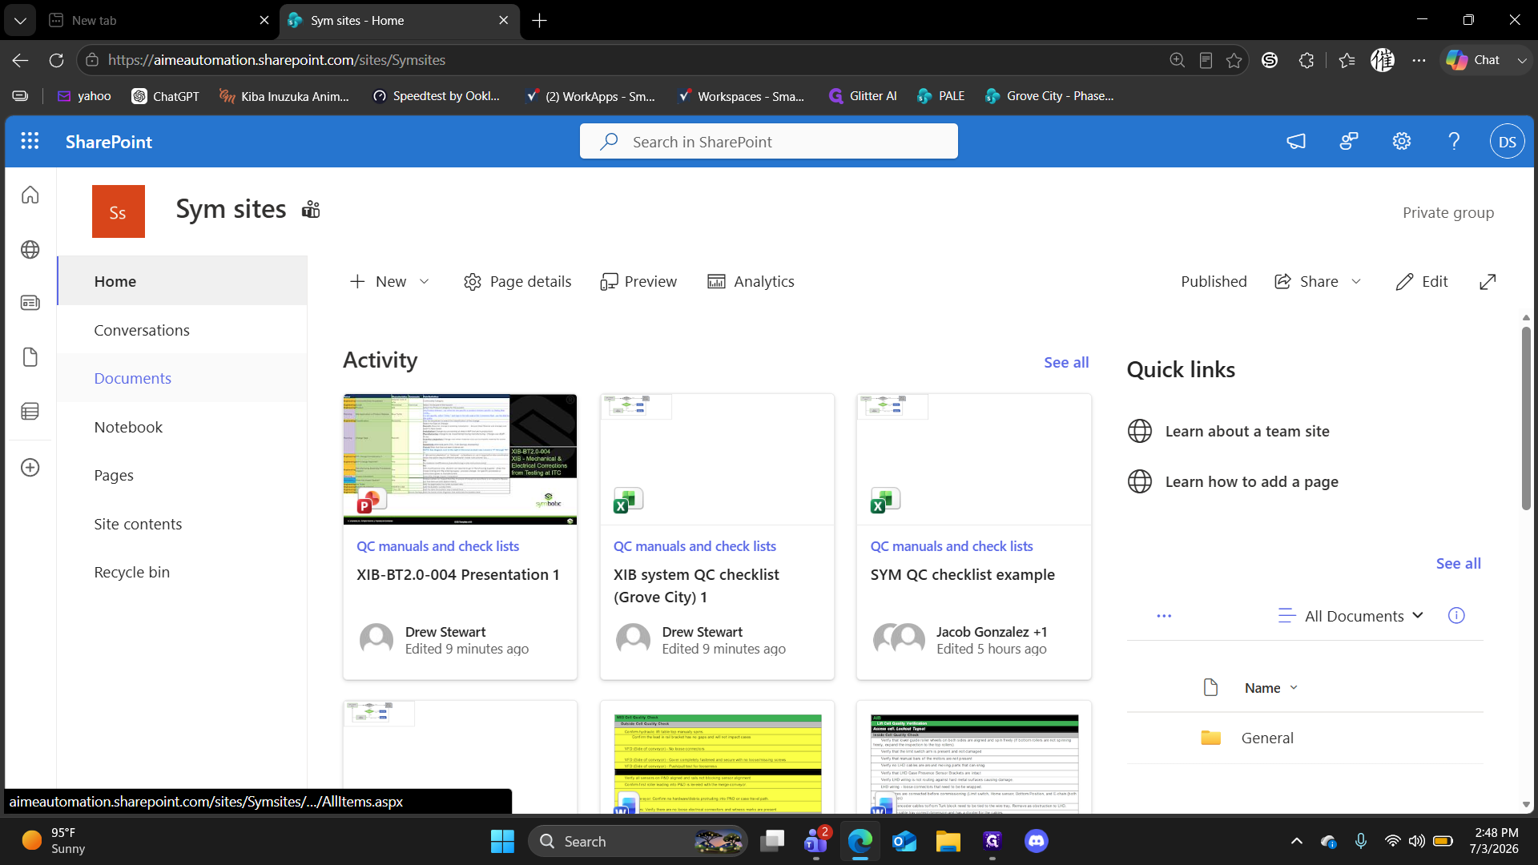
Task: Open the help question mark icon
Action: [x=1454, y=142]
